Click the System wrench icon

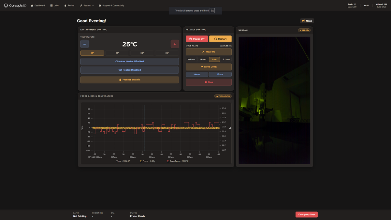(81, 6)
